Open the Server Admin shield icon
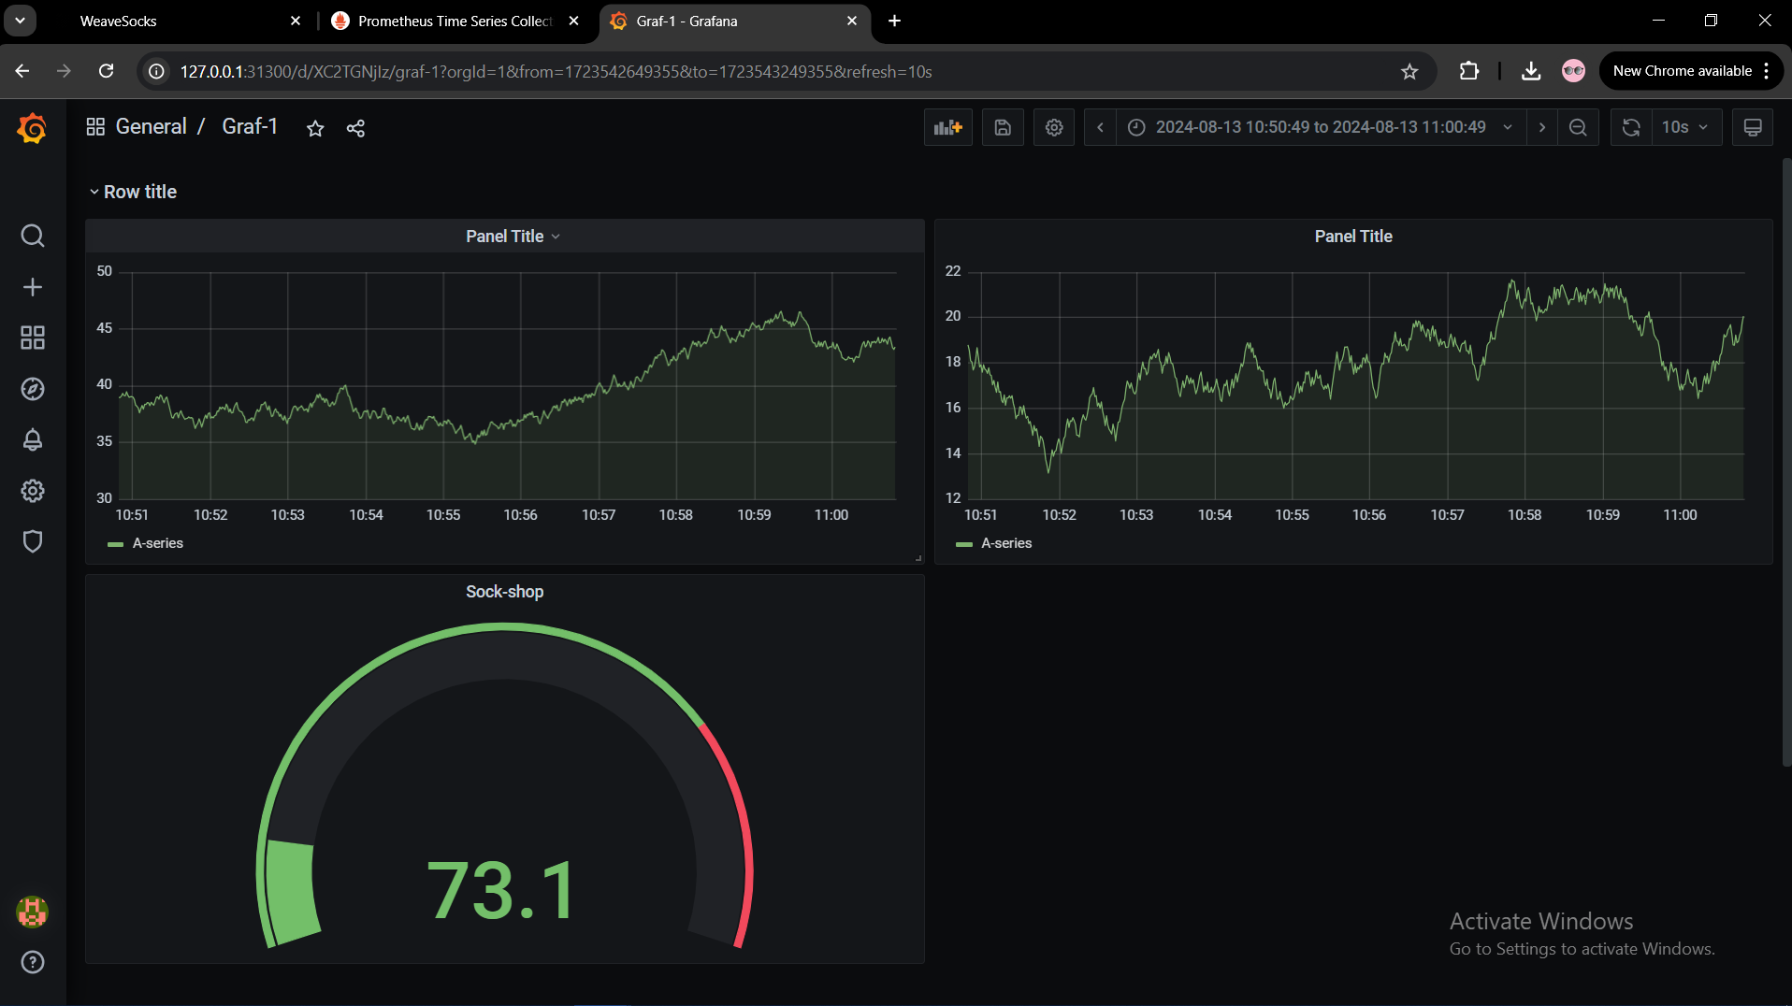This screenshot has height=1006, width=1792. 33,541
